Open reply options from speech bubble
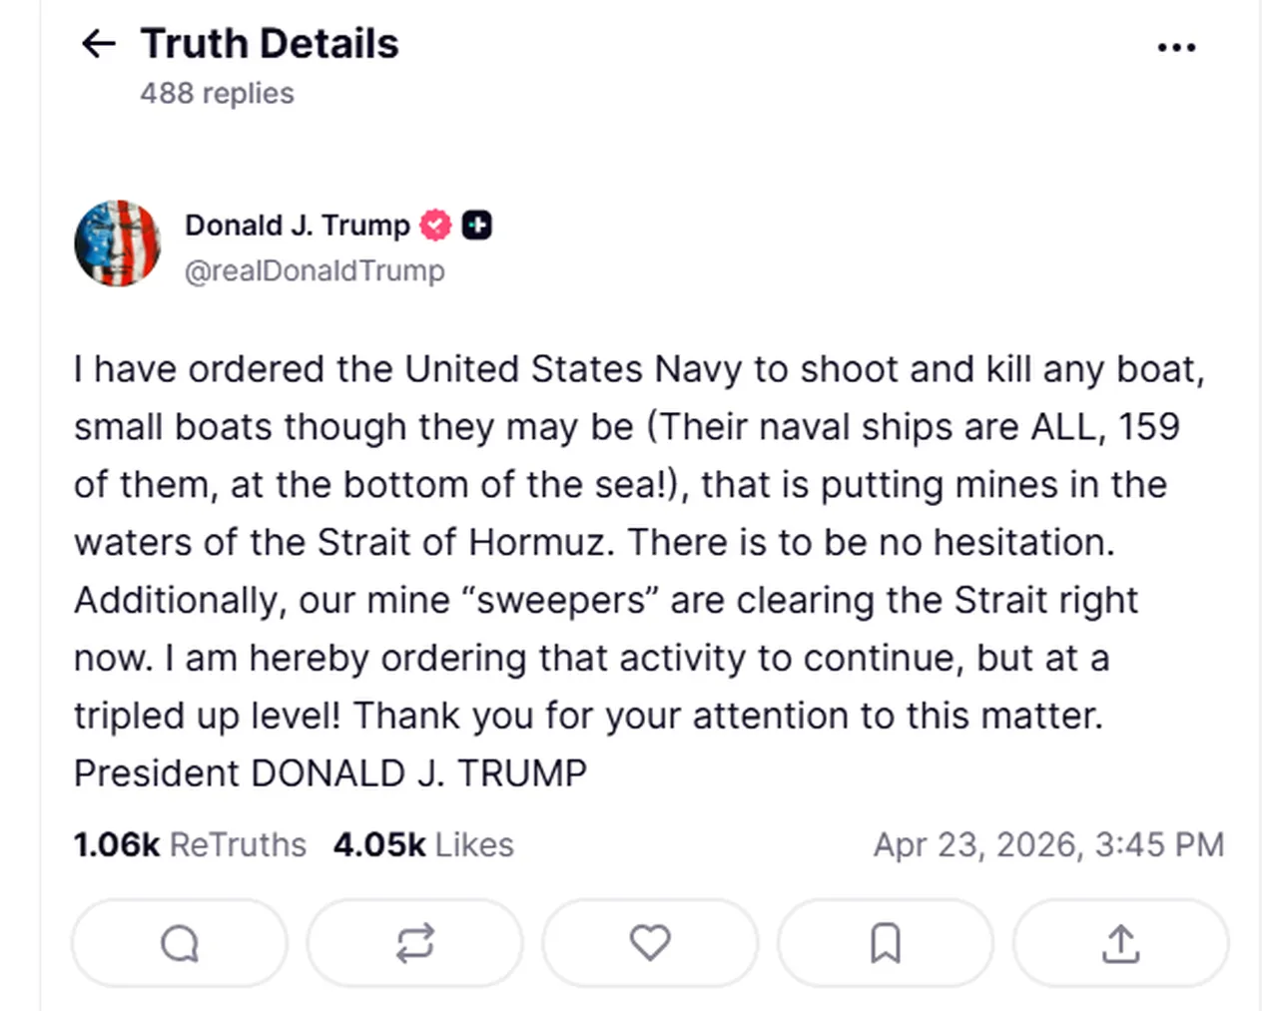The image size is (1278, 1011). (179, 942)
